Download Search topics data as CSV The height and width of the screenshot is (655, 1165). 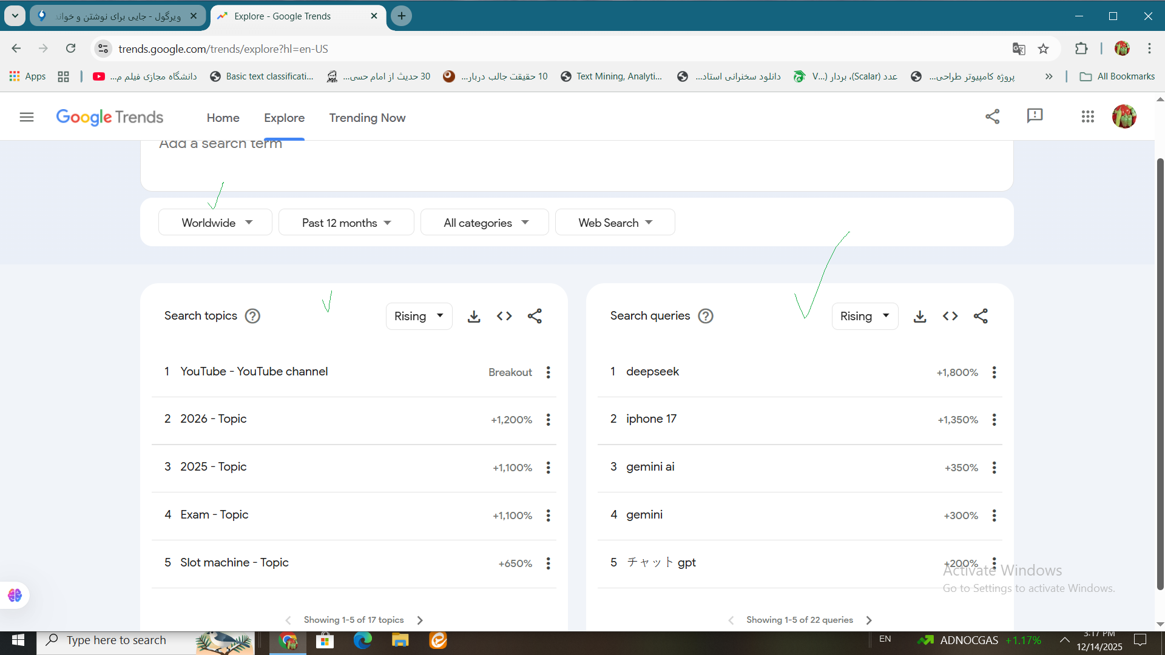(x=474, y=316)
